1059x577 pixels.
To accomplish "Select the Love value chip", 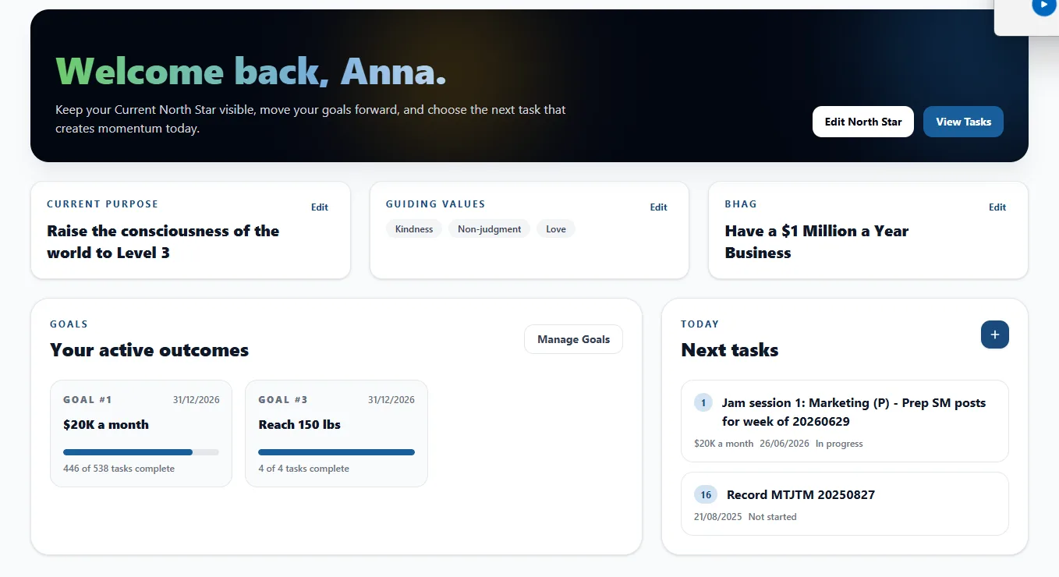I will click(x=556, y=229).
